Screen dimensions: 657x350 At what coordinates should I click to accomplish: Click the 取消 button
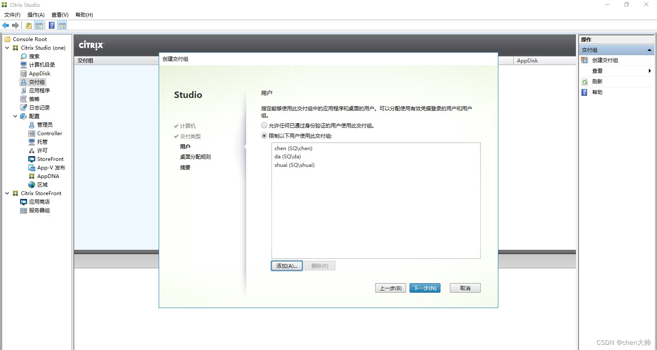pyautogui.click(x=465, y=288)
